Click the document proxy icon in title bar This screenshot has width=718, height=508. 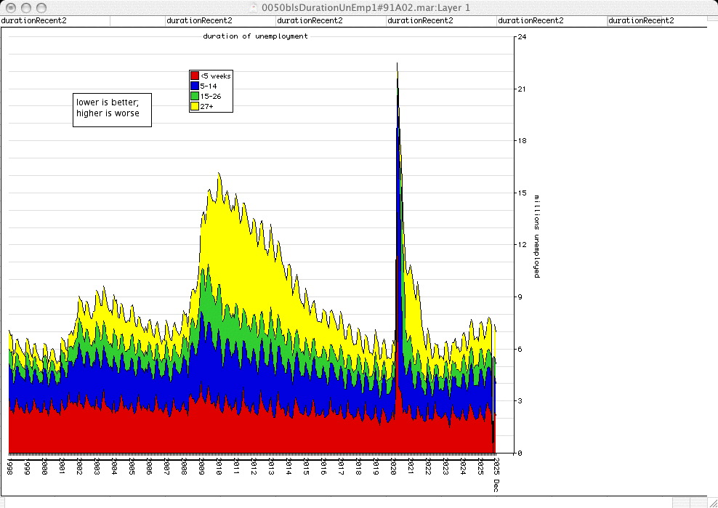coord(254,7)
